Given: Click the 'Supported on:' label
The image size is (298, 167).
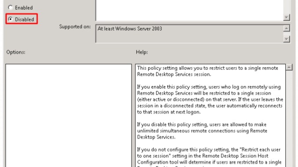Looking at the screenshot, I should click(x=75, y=27).
